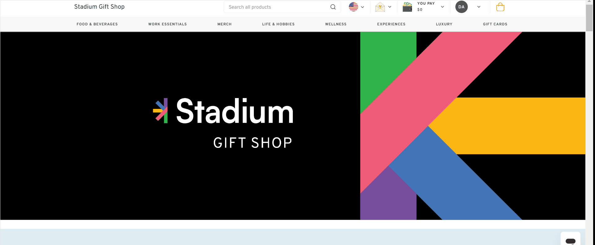Screen dimensions: 595x245
Task: Open the DA user avatar
Action: [461, 7]
